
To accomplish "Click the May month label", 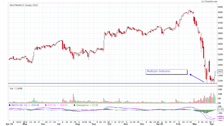I will (x=25, y=124).
